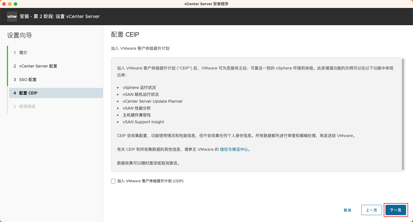Open the 信任与保证中心 link
Image resolution: width=413 pixels, height=222 pixels.
click(234, 149)
